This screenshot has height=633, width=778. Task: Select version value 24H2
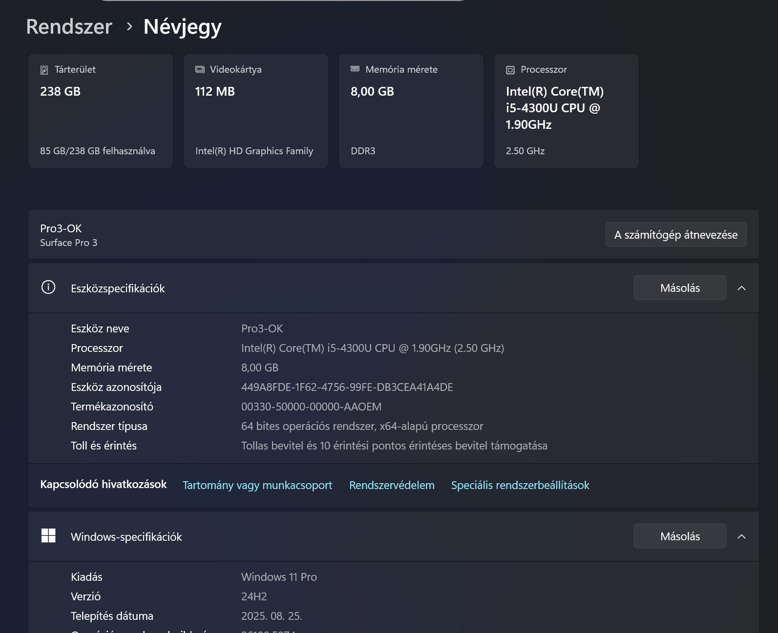(x=254, y=596)
